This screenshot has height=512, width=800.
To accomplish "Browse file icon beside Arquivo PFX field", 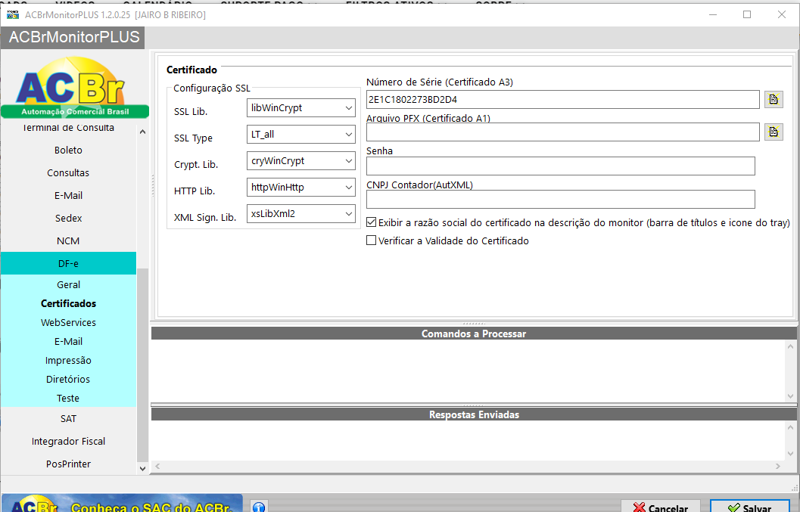I will pos(774,132).
